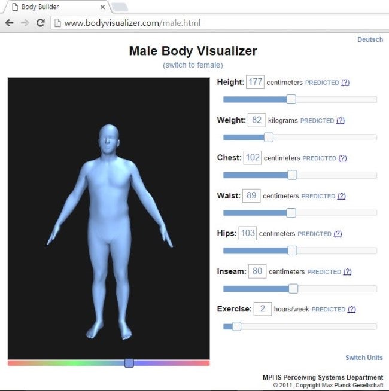The width and height of the screenshot is (389, 391).
Task: Click the Height value input field
Action: [255, 82]
